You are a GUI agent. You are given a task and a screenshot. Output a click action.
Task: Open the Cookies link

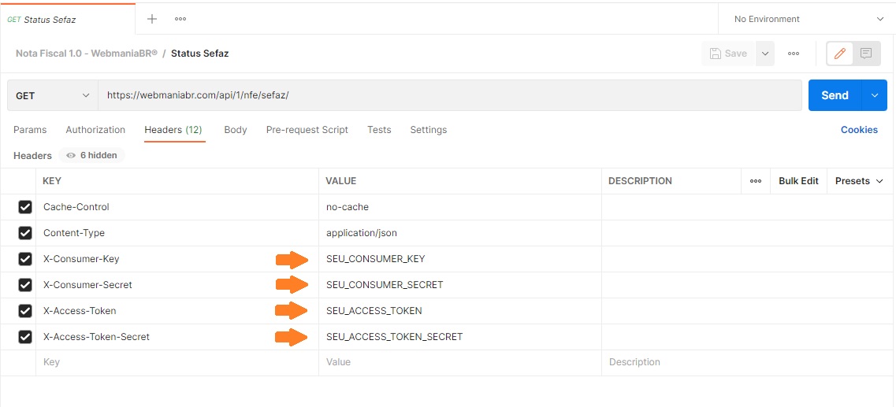[859, 130]
